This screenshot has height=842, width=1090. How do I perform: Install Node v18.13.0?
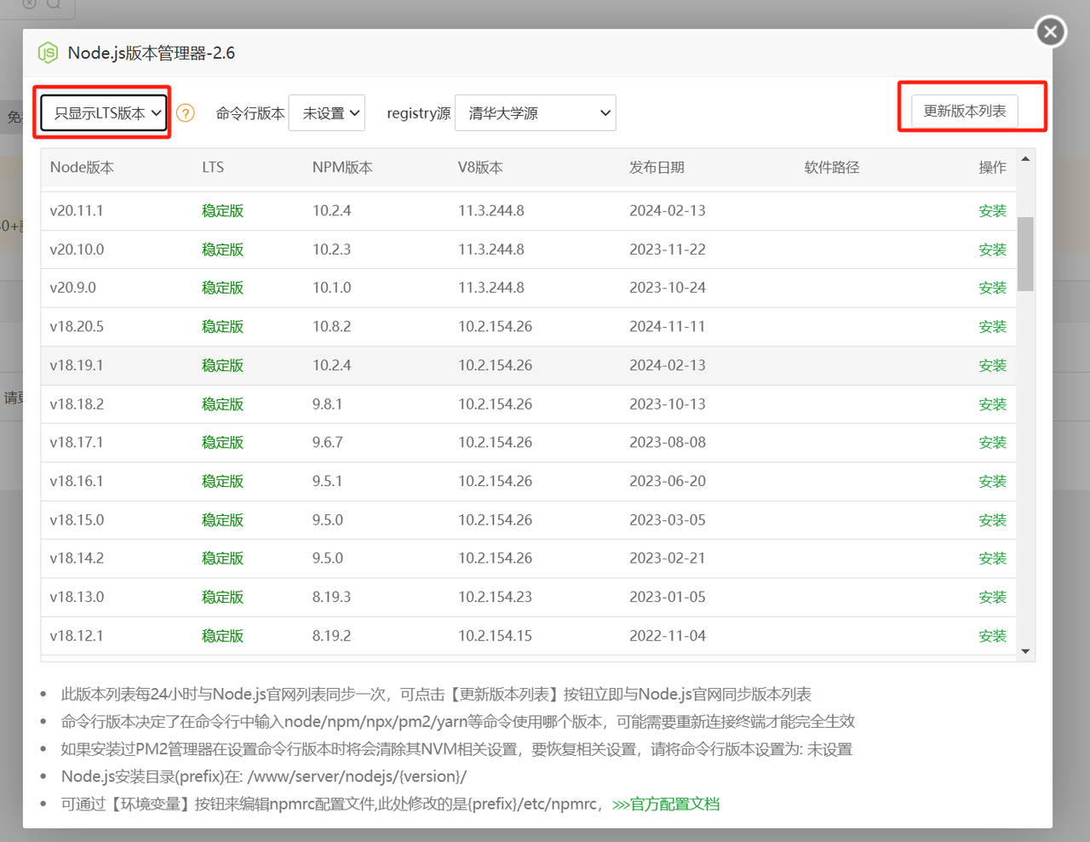(992, 598)
